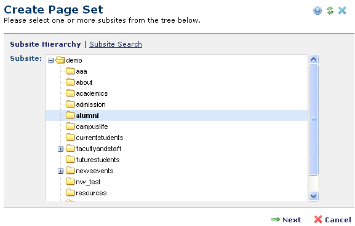This screenshot has height=226, width=355.
Task: Click the folder icon beside academics
Action: [x=70, y=93]
